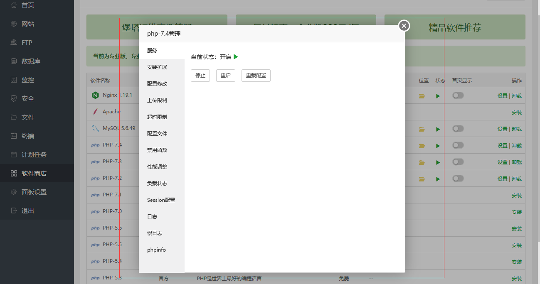Image resolution: width=540 pixels, height=284 pixels.
Task: Click 安装 for PHP-7.1
Action: pos(517,196)
